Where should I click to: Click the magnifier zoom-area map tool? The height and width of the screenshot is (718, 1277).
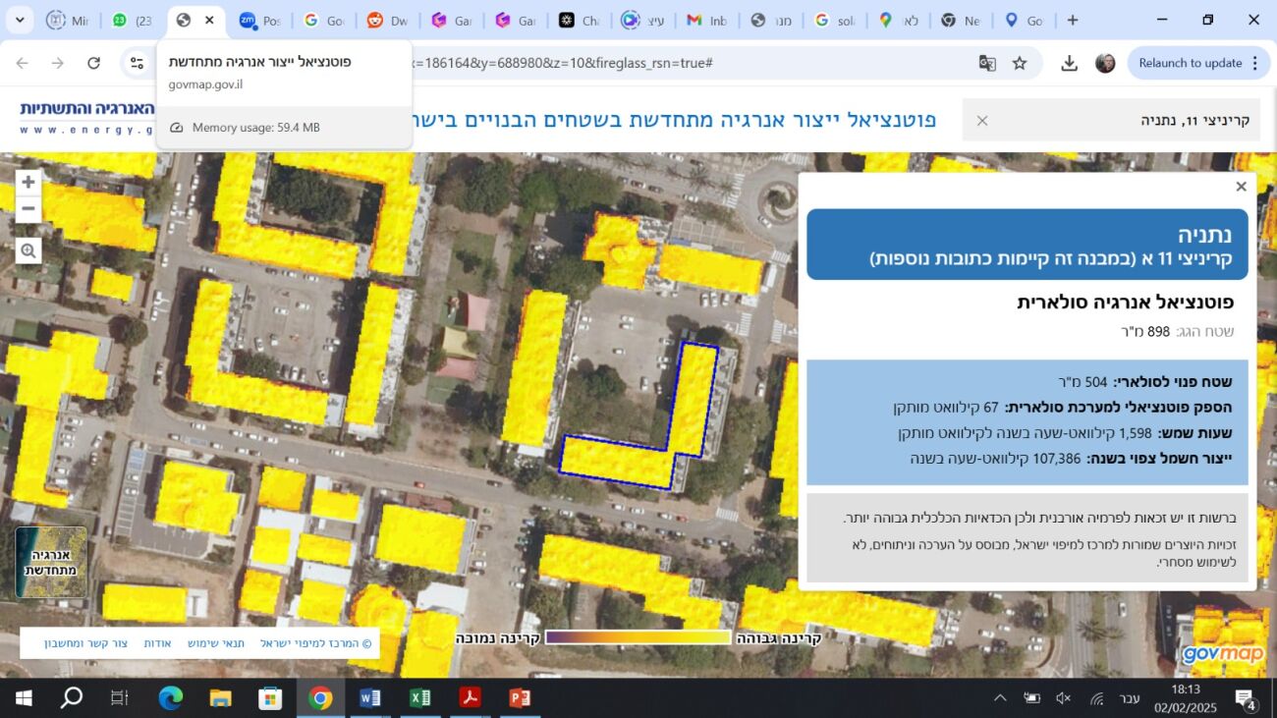(28, 250)
